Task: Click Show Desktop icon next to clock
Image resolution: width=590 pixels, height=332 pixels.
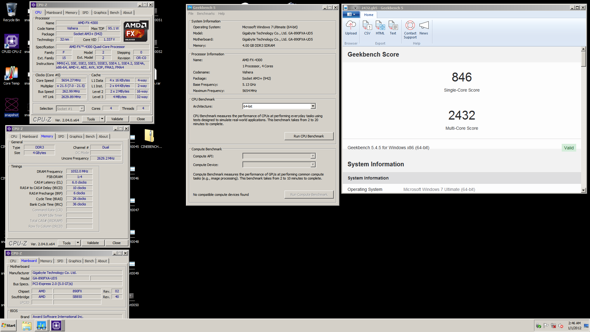Action: click(x=586, y=326)
